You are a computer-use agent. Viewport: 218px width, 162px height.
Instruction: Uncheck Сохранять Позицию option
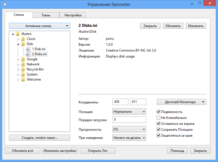(x=158, y=130)
